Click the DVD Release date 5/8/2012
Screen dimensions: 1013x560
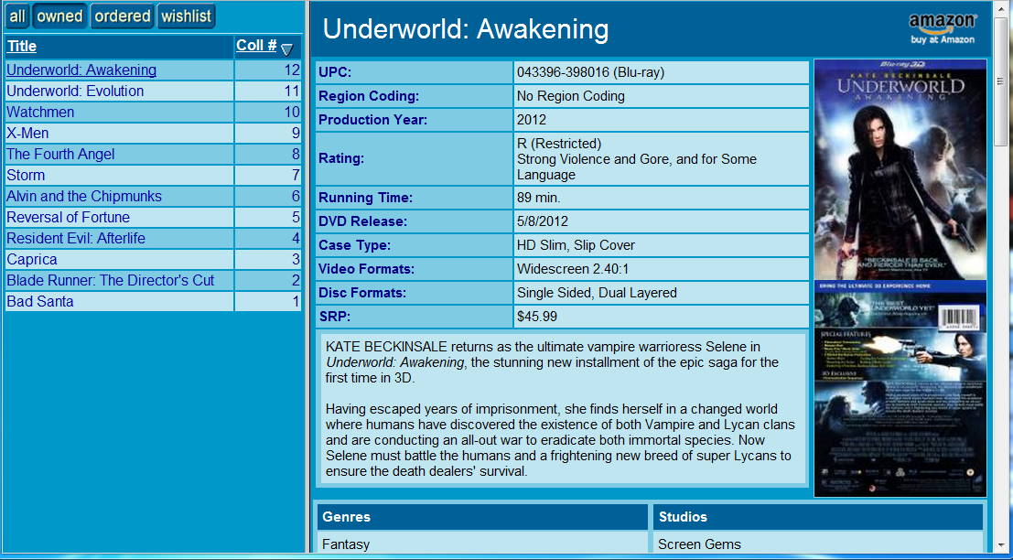[542, 221]
